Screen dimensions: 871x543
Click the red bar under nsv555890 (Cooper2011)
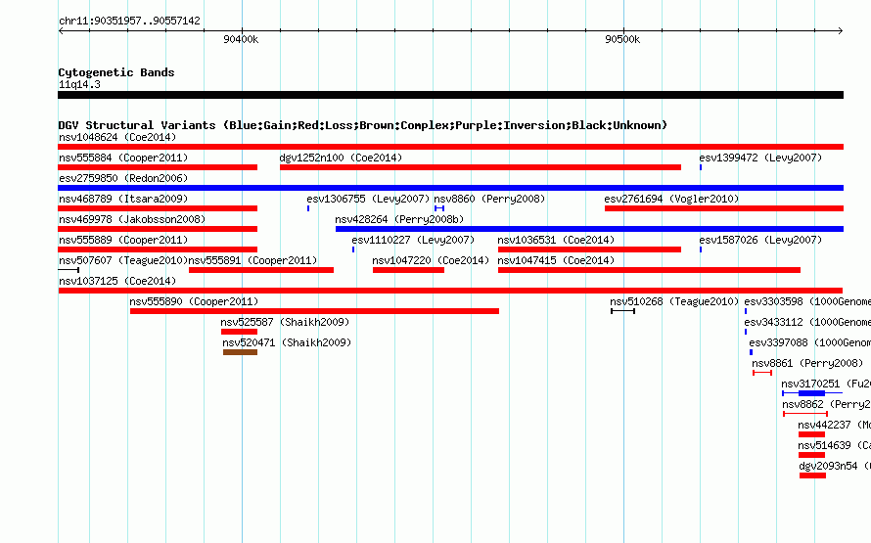pos(314,311)
